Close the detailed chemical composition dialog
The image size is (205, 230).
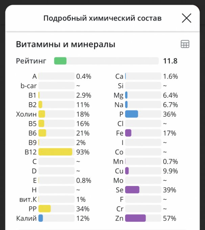point(186,18)
